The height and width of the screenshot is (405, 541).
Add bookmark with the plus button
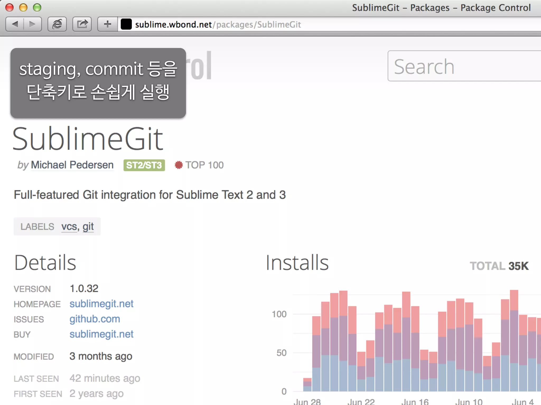108,24
